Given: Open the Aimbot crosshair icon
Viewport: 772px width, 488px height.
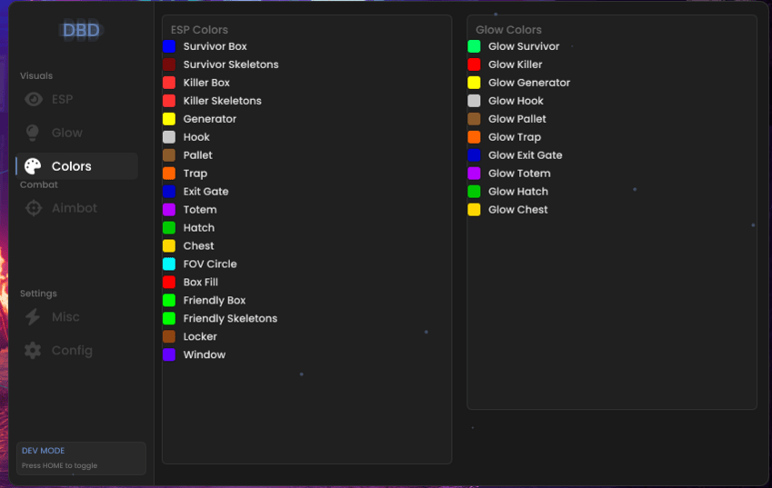Looking at the screenshot, I should pos(34,208).
